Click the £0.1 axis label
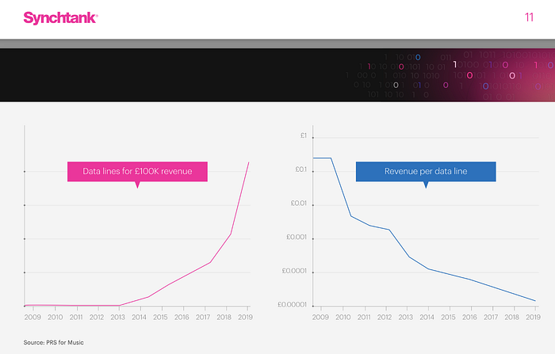Viewport: 555px width, 354px height. pyautogui.click(x=300, y=169)
